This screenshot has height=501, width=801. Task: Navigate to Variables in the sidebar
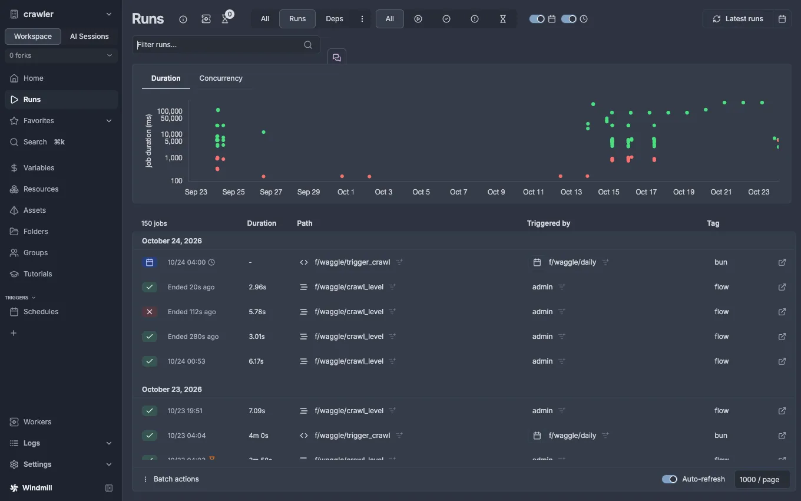[x=61, y=168]
